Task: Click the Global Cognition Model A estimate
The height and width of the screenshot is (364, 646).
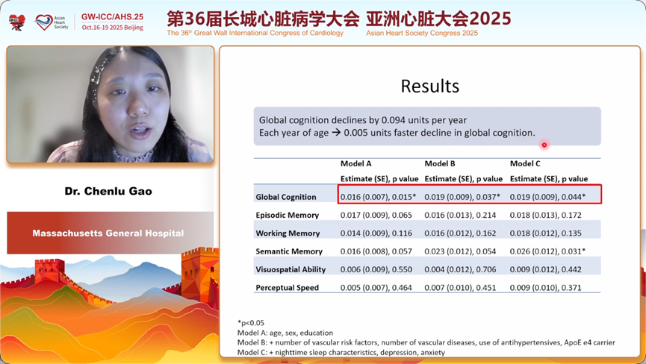Action: pyautogui.click(x=378, y=197)
